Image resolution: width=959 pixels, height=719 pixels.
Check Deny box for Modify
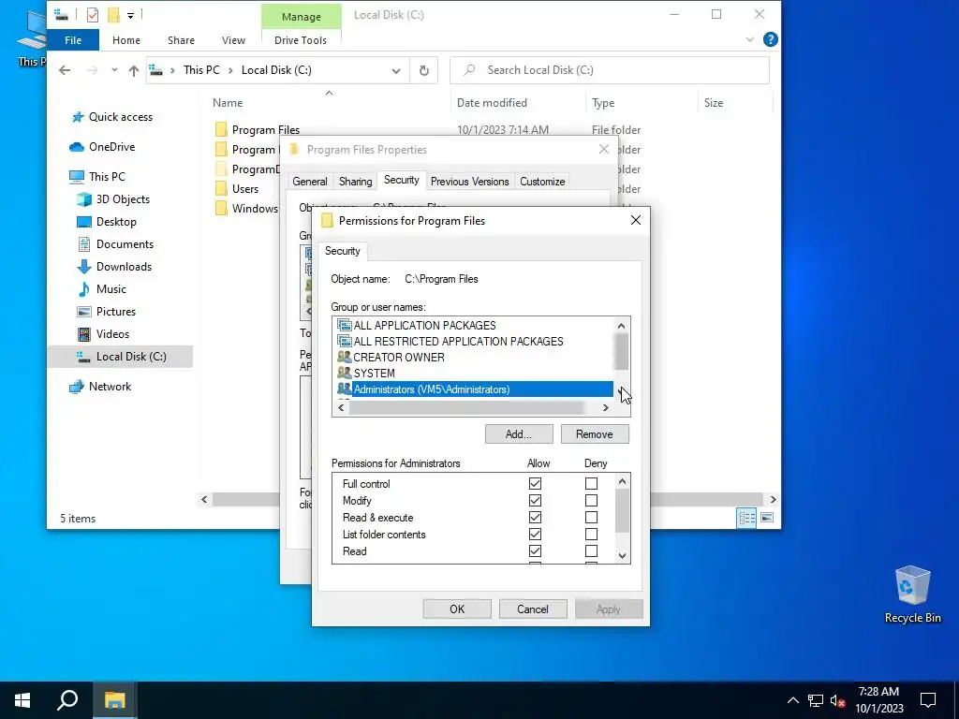pos(592,501)
